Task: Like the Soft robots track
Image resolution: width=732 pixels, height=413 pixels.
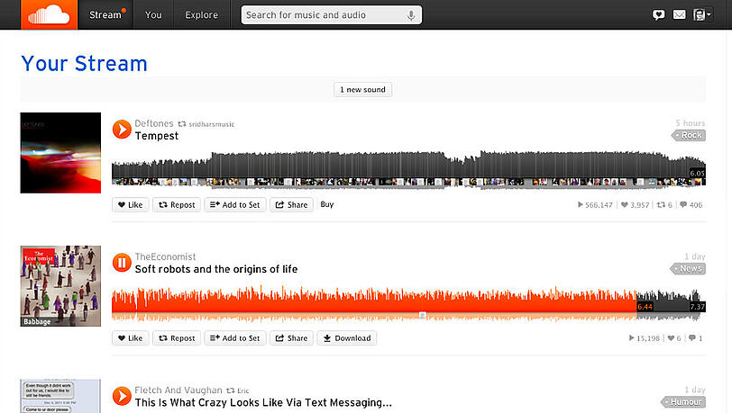Action: pos(130,338)
